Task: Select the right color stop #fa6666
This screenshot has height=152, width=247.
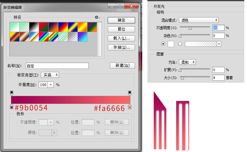Action: [130, 107]
